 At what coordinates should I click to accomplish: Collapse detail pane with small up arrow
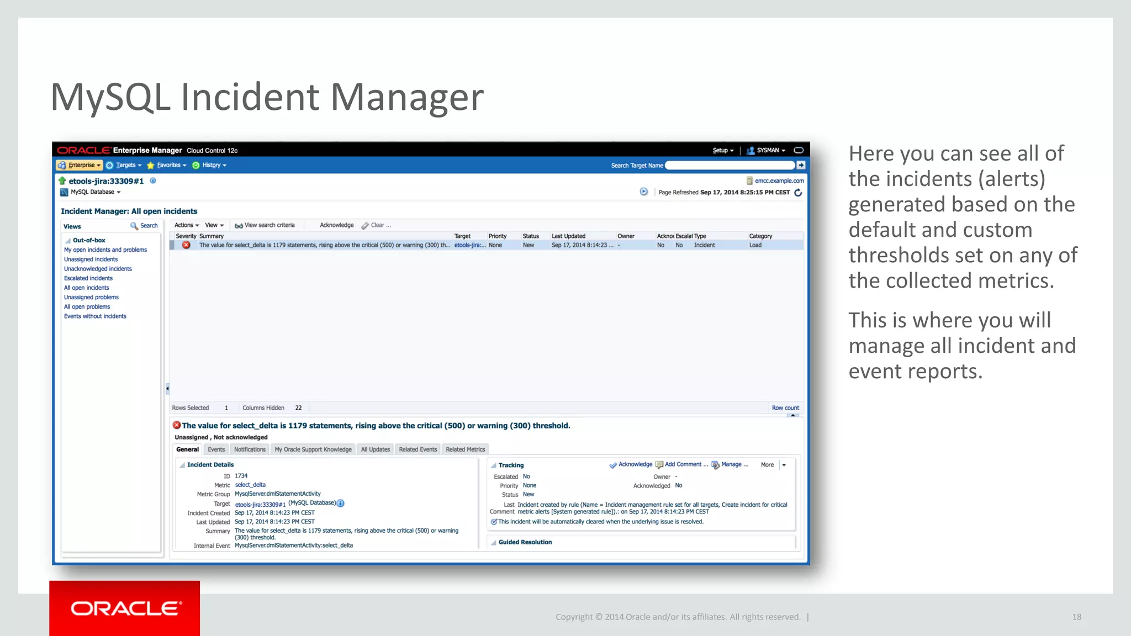[x=793, y=415]
